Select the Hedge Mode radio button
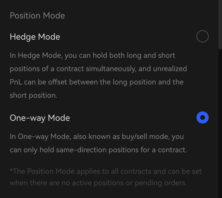The height and width of the screenshot is (198, 222). click(x=202, y=36)
